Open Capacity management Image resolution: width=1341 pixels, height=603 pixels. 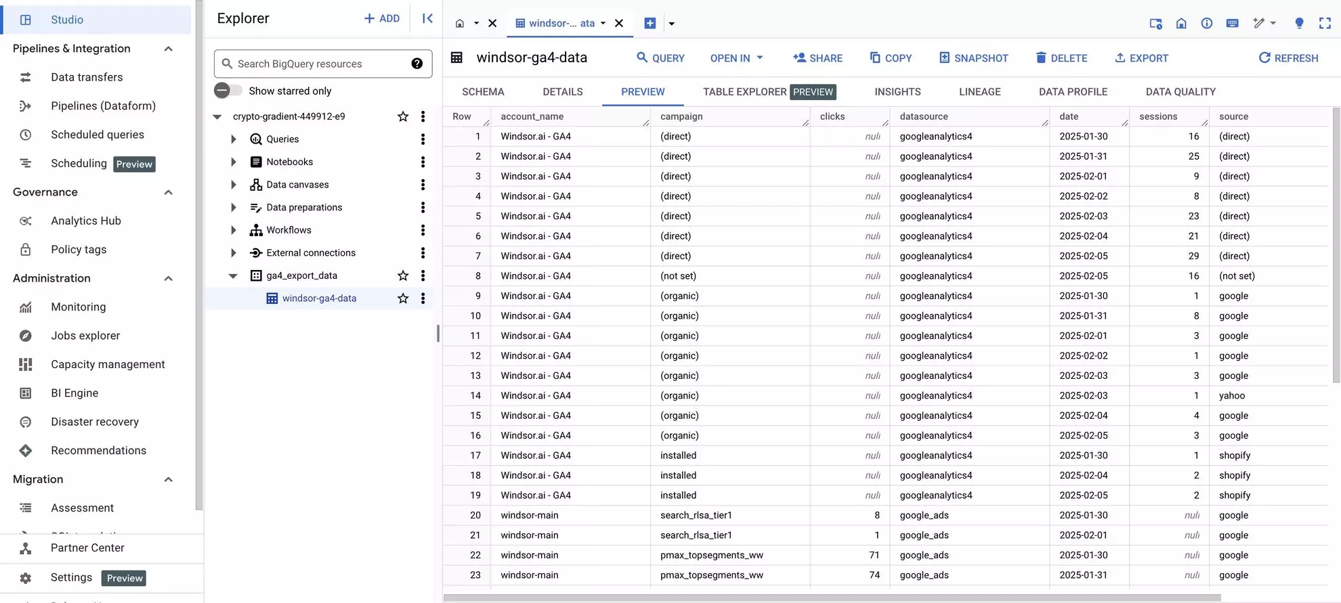pos(108,364)
